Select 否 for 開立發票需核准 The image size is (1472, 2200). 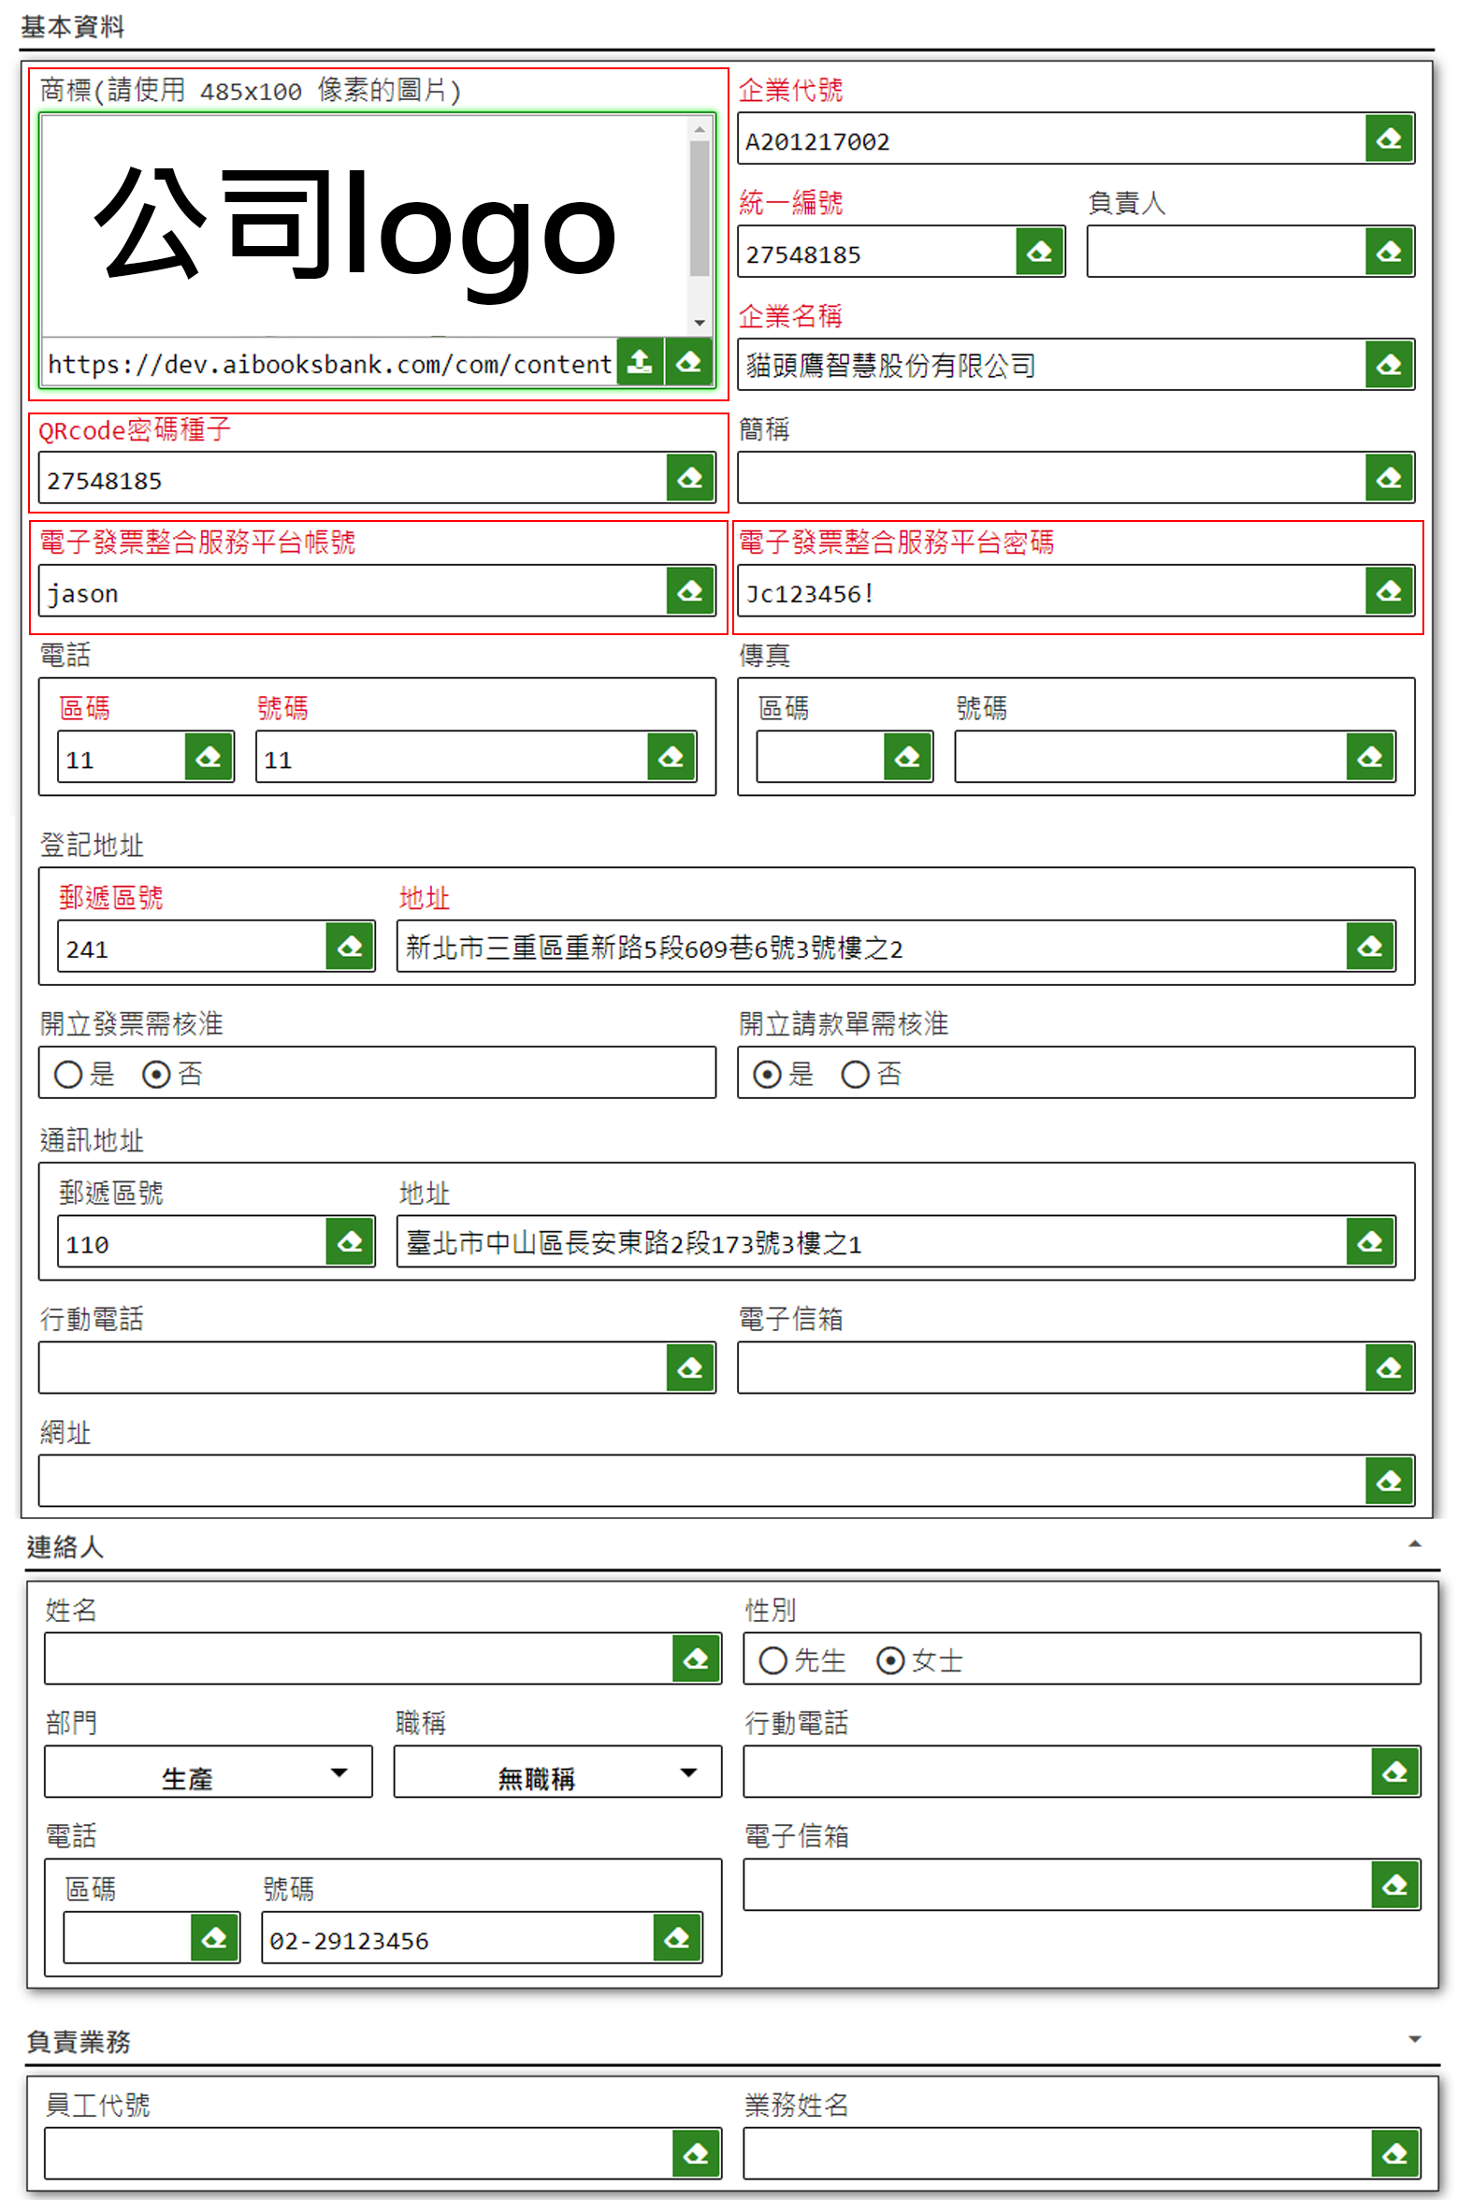pos(156,1074)
